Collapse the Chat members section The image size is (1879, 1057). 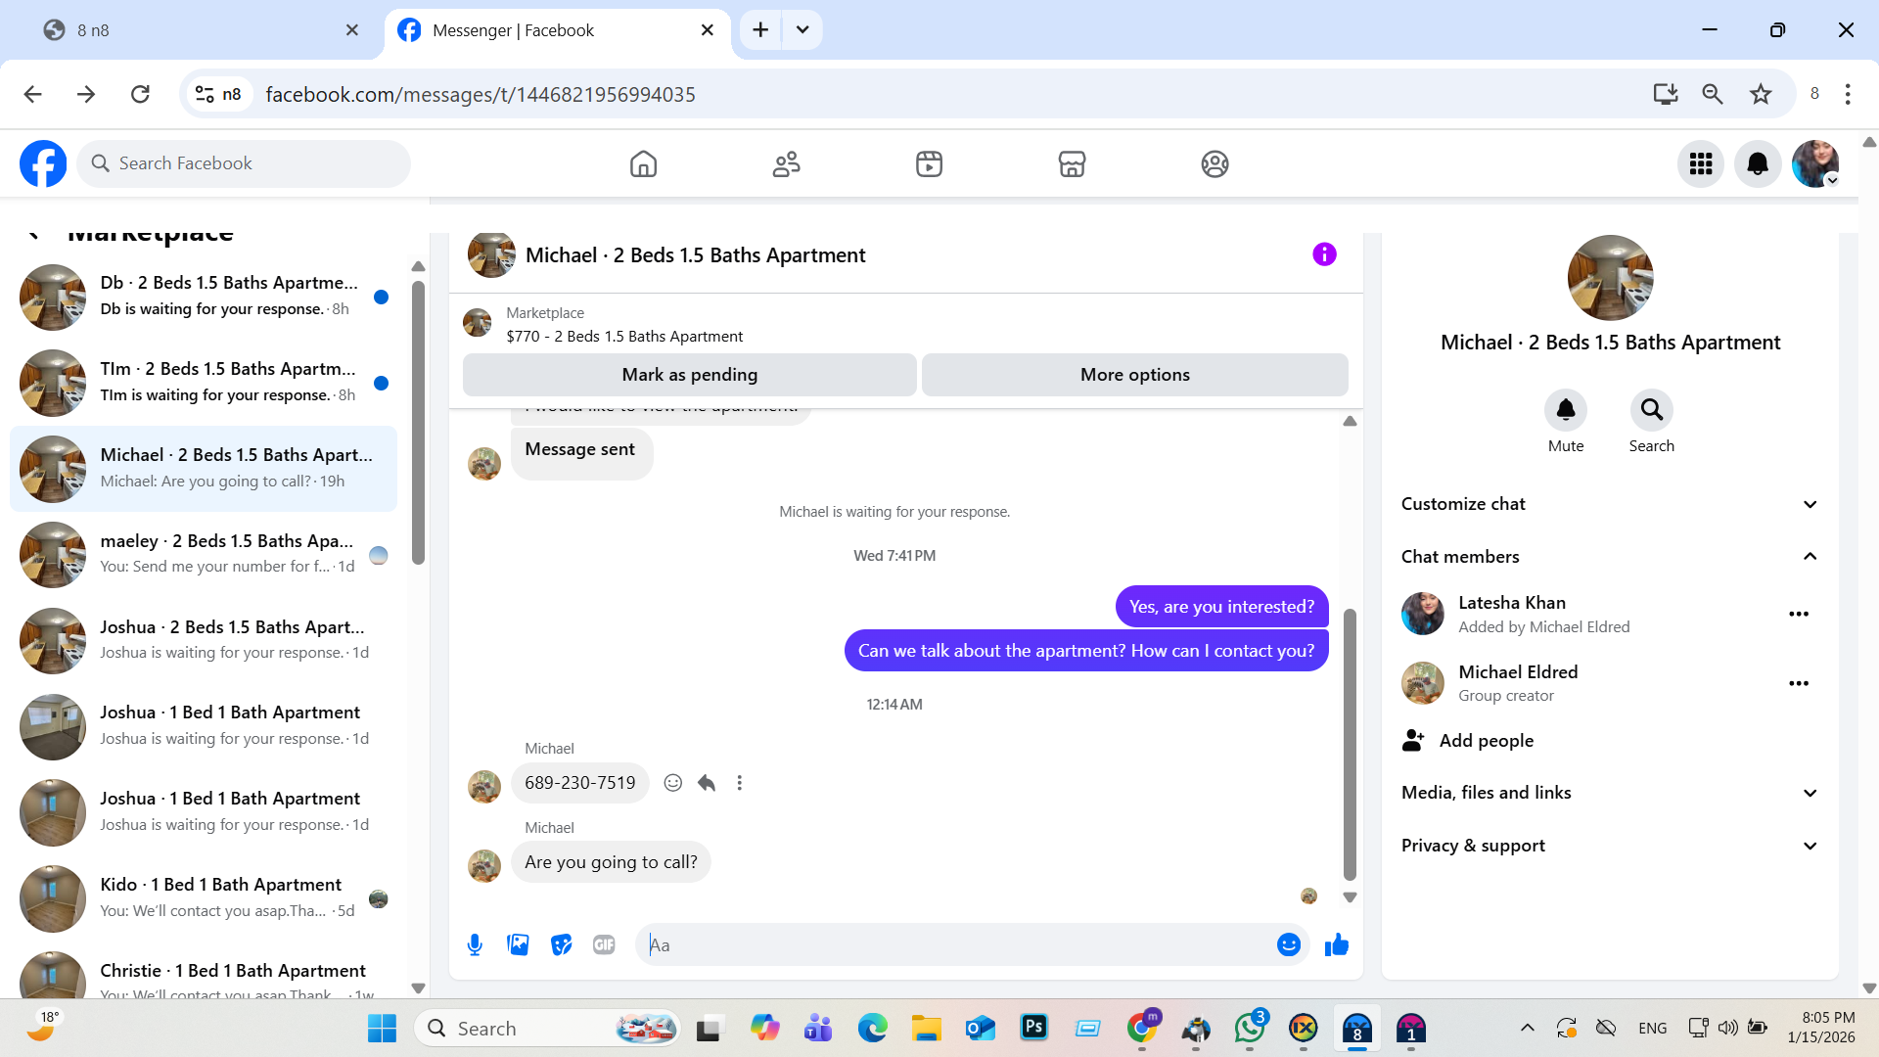(x=1810, y=557)
